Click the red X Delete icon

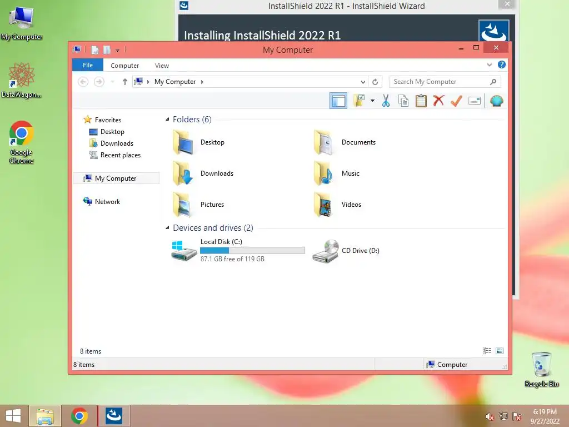point(438,101)
